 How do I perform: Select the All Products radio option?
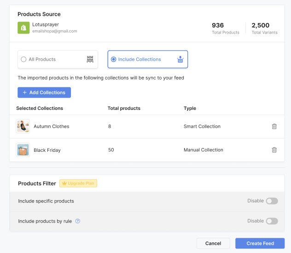tap(23, 59)
